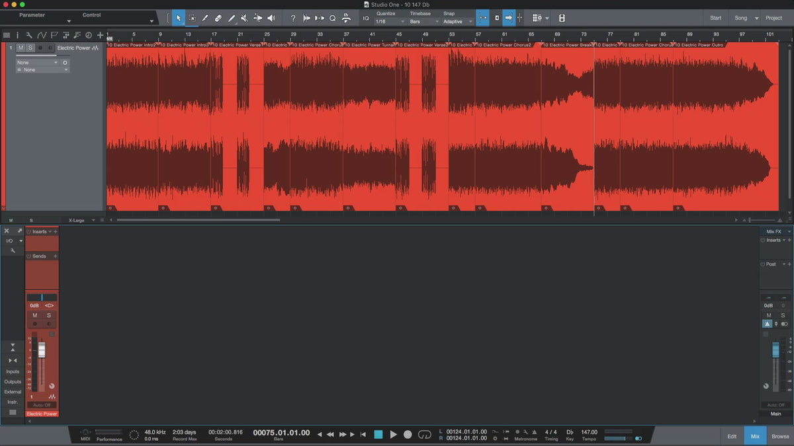The width and height of the screenshot is (794, 446).
Task: Expand the Snap Adaptive dropdown
Action: click(x=458, y=22)
